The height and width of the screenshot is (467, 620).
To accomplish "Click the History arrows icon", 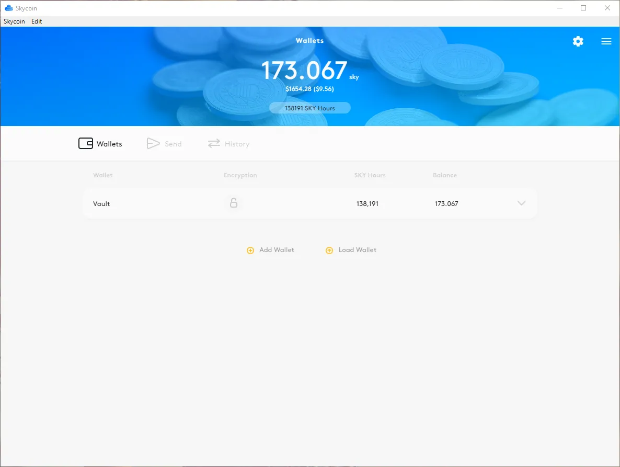I will 214,143.
